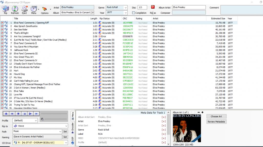The width and height of the screenshot is (263, 147).
Task: Open the ID Tag Meta icon
Action: (34, 9)
